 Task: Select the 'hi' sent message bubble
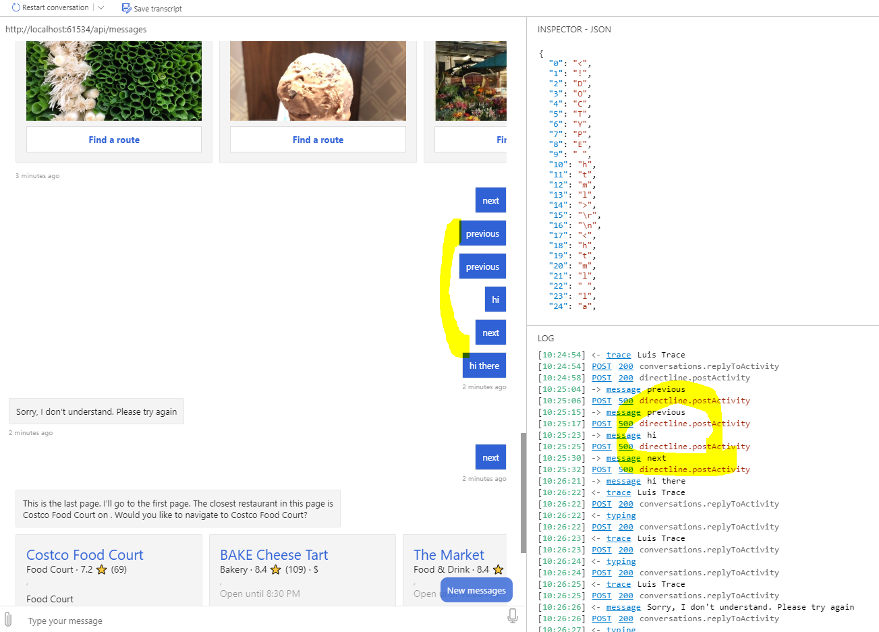495,299
